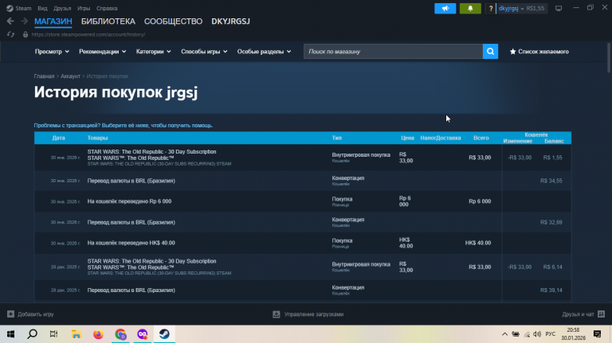Click the Всего column header
This screenshot has height=343, width=612.
pos(481,138)
